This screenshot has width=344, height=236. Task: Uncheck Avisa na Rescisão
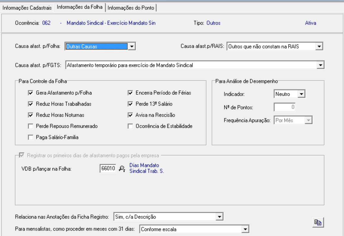[130, 115]
